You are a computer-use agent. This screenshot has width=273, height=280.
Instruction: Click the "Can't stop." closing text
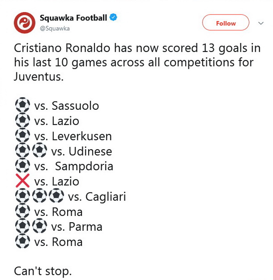pos(43,270)
